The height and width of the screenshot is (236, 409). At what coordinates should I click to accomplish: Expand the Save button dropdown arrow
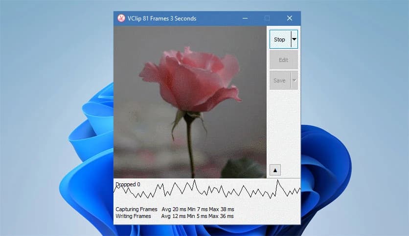295,80
